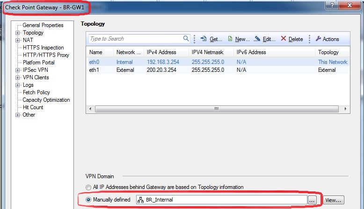Screen dimensions: 364x209
Task: Sort by the Network column header
Action: (x=129, y=52)
